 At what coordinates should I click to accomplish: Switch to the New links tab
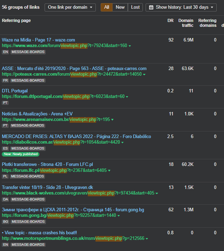pyautogui.click(x=120, y=7)
